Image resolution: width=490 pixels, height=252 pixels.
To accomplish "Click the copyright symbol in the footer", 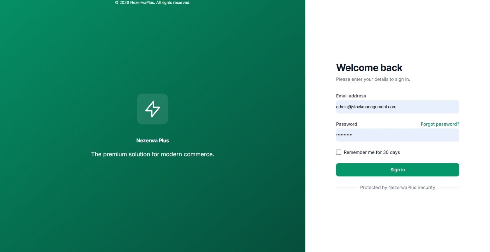I will pyautogui.click(x=117, y=3).
